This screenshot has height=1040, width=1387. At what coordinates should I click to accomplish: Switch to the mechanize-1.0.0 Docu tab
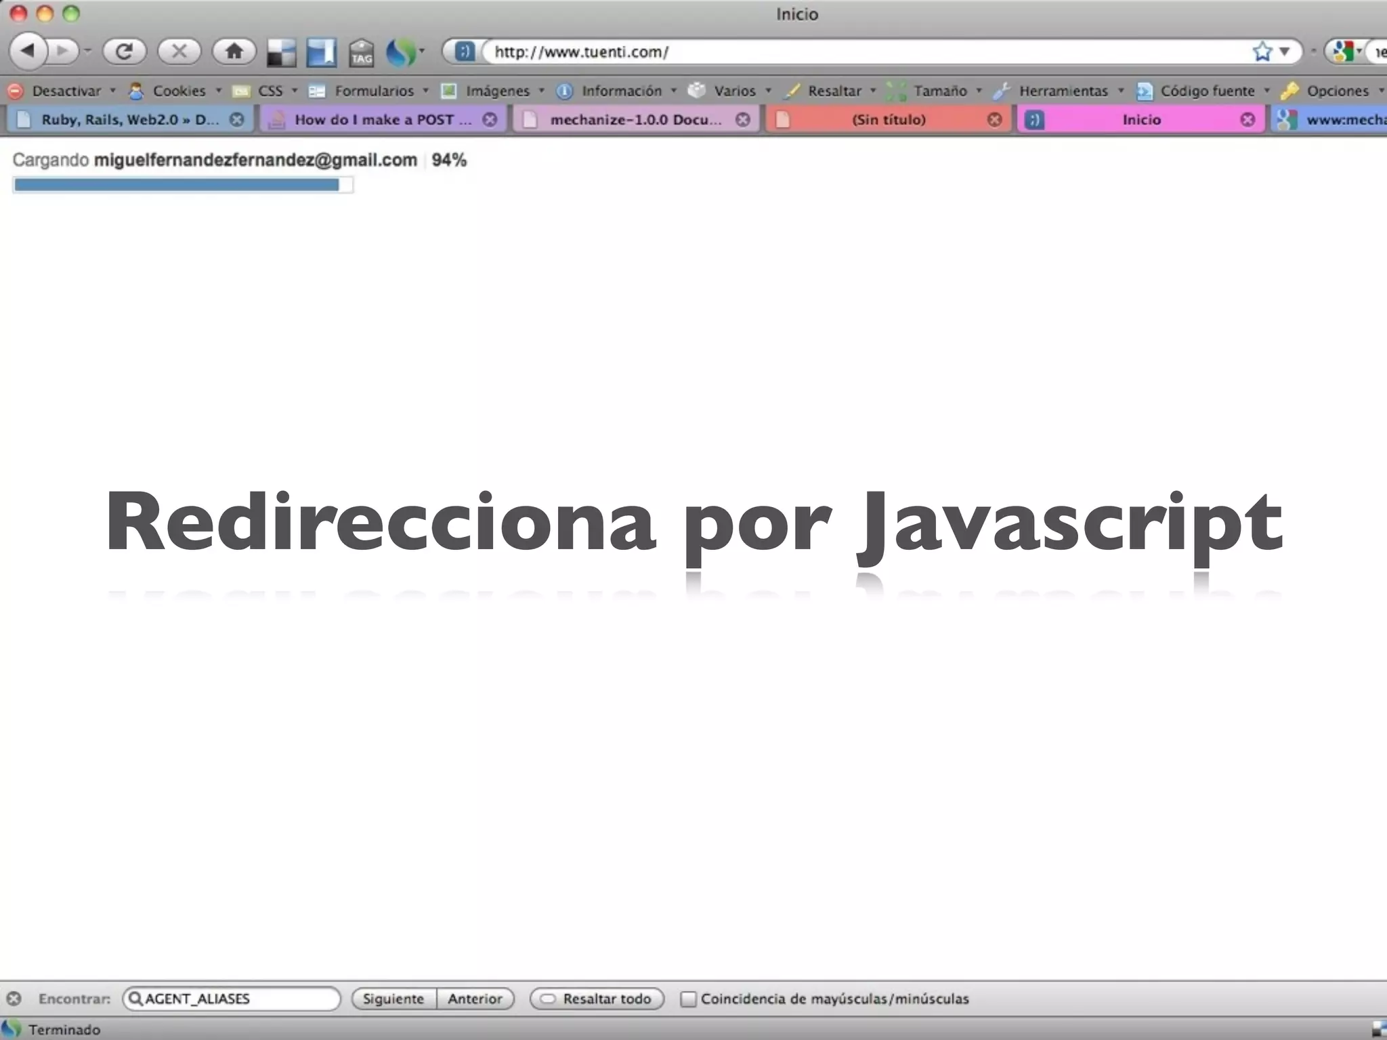tap(635, 120)
